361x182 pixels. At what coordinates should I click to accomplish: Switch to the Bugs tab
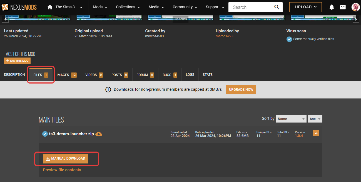tap(170, 75)
